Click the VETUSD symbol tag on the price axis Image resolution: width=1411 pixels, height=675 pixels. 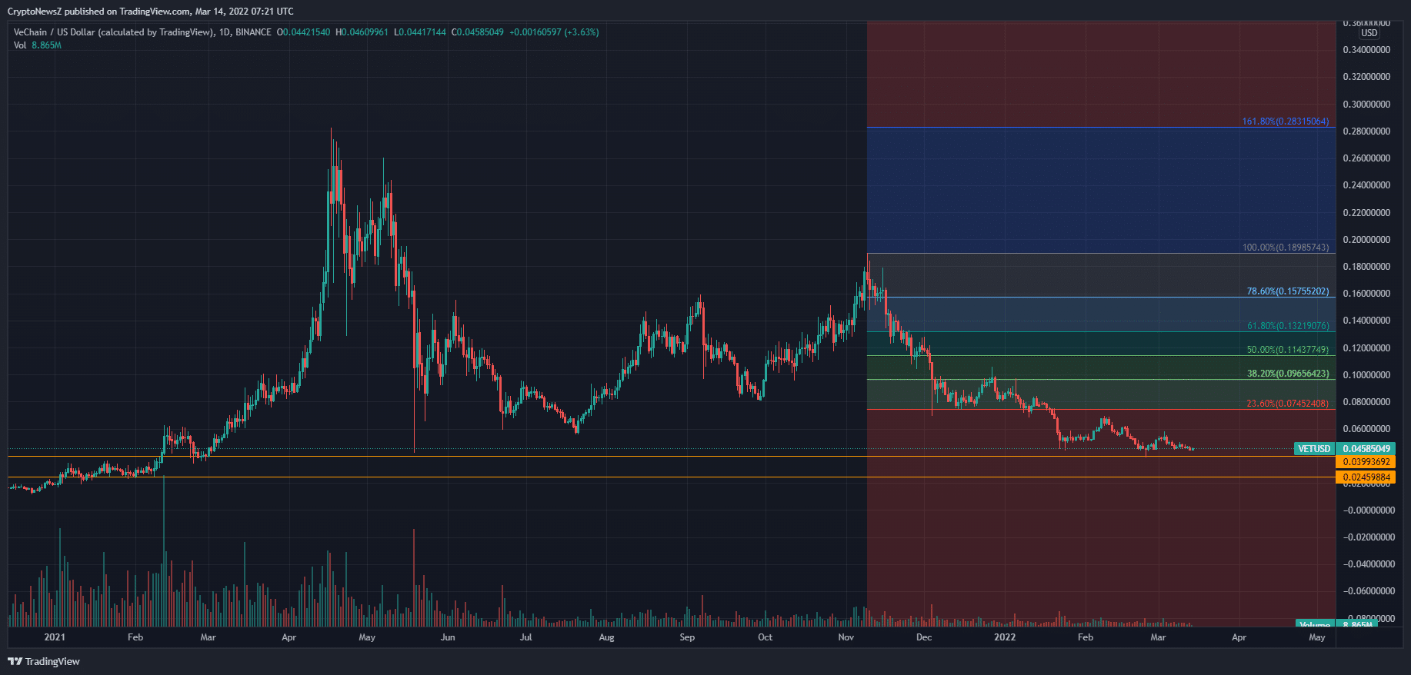1314,449
